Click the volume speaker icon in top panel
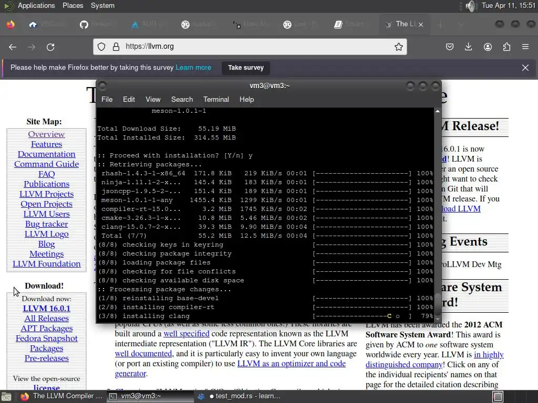Screen dimensions: 538x403 point(471,6)
